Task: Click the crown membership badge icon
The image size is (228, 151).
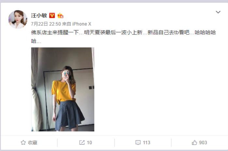Action: [x=60, y=15]
